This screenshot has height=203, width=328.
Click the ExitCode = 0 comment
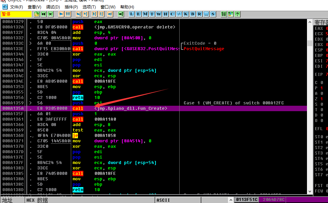[x=200, y=43]
